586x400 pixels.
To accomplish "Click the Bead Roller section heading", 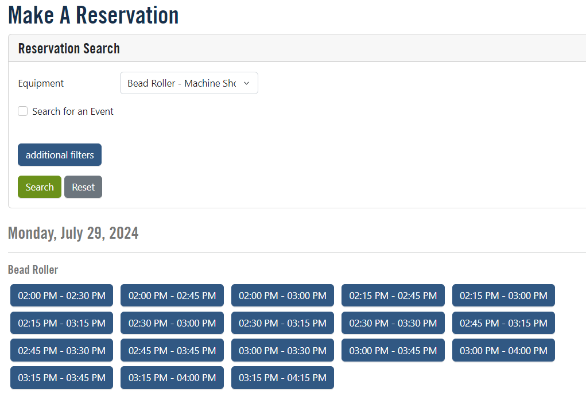I will pos(33,270).
